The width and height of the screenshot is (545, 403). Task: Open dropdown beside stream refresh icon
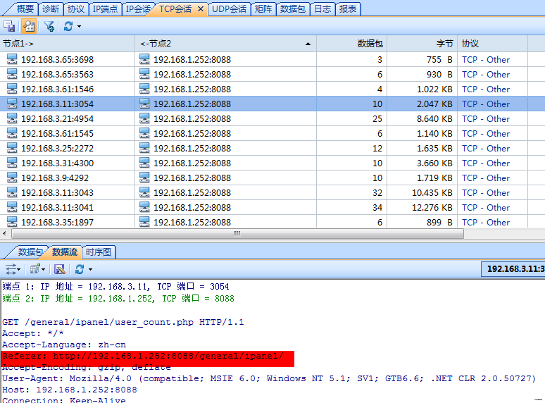coord(90,269)
